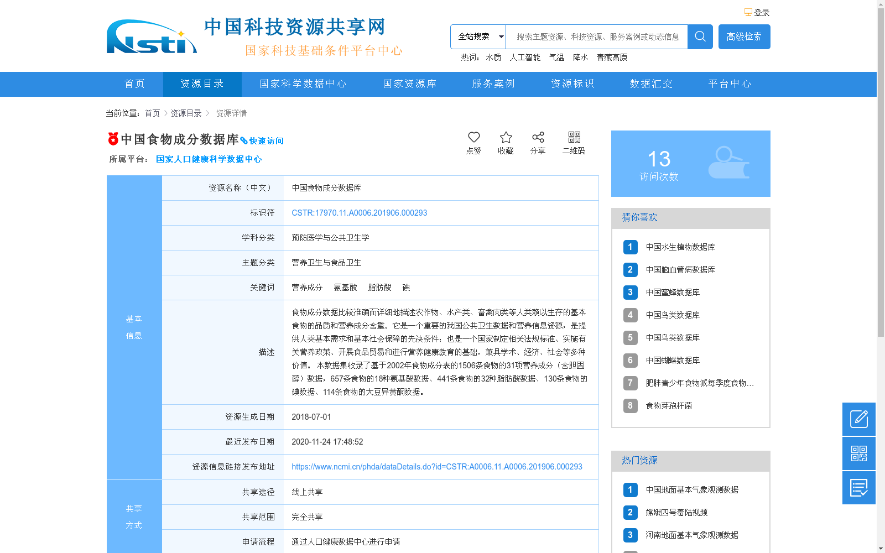
Task: Click the floating feedback list side button
Action: 859,488
